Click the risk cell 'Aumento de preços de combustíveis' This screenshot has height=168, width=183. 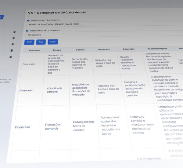(x=56, y=64)
